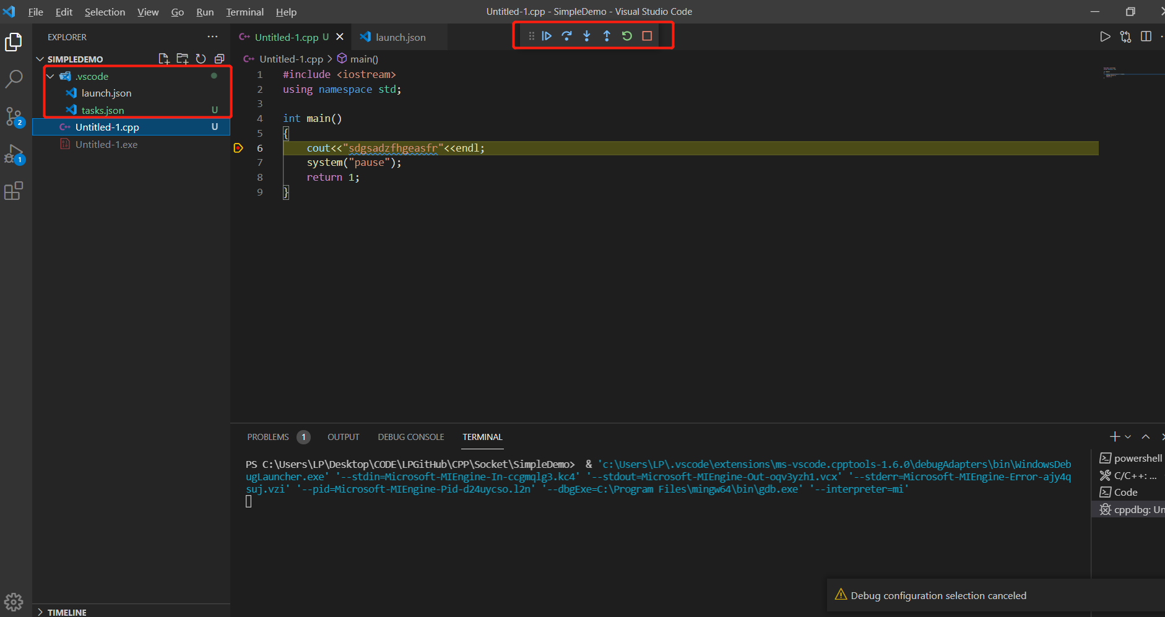This screenshot has width=1165, height=617.
Task: Create a new folder in SIMPLEDEMO
Action: point(182,59)
